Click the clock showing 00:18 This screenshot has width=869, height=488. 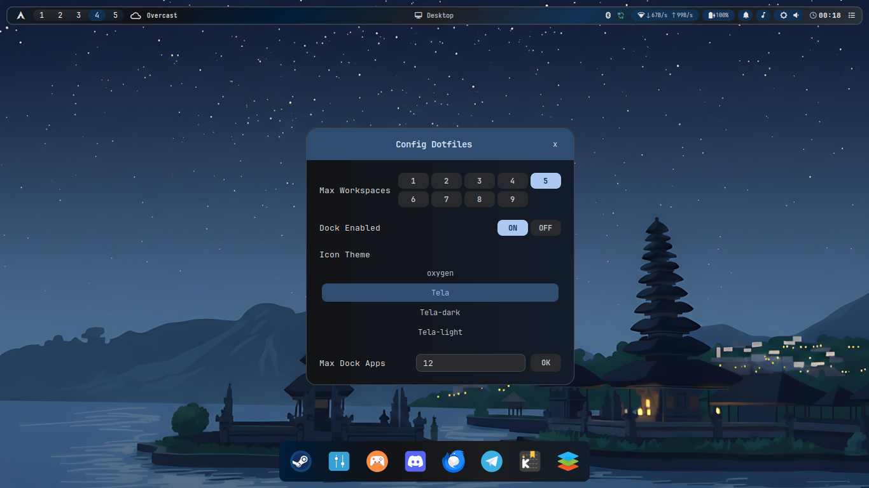tap(825, 15)
